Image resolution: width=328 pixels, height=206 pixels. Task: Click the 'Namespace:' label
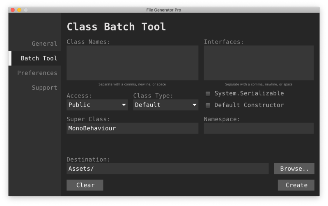point(222,119)
